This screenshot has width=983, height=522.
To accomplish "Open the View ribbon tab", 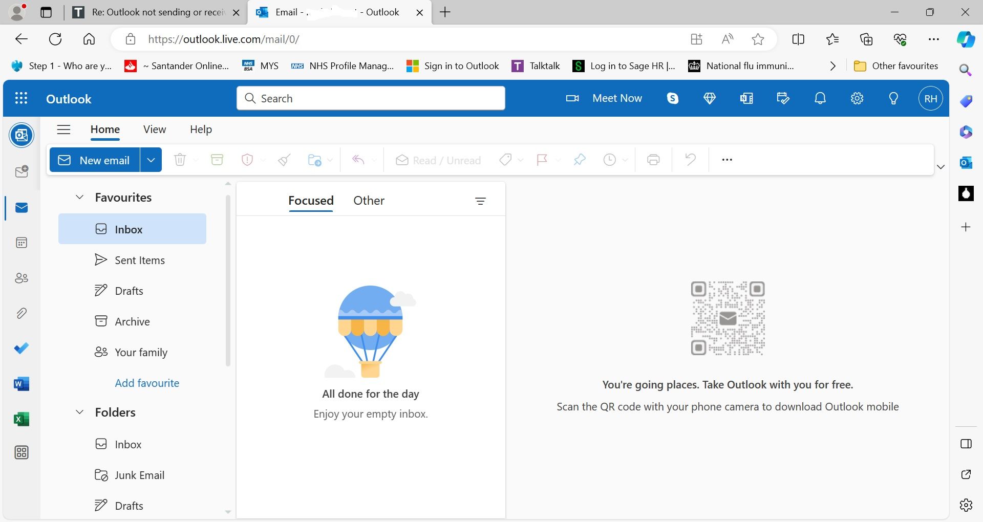I will tap(155, 129).
